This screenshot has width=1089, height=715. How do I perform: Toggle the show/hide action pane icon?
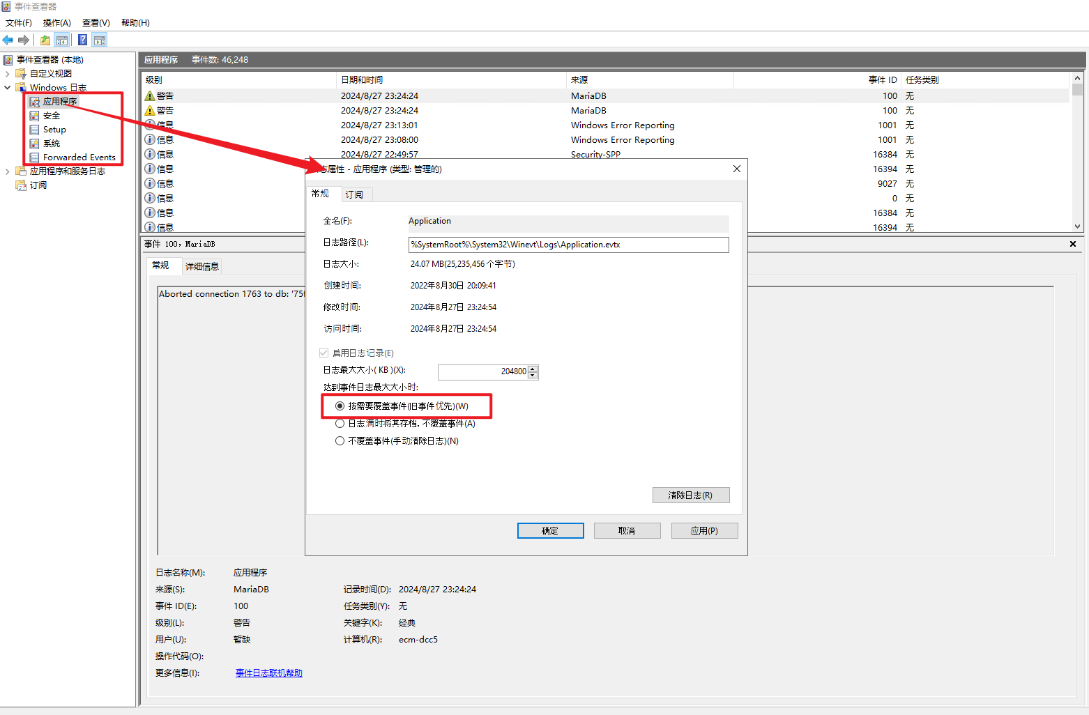pyautogui.click(x=100, y=40)
